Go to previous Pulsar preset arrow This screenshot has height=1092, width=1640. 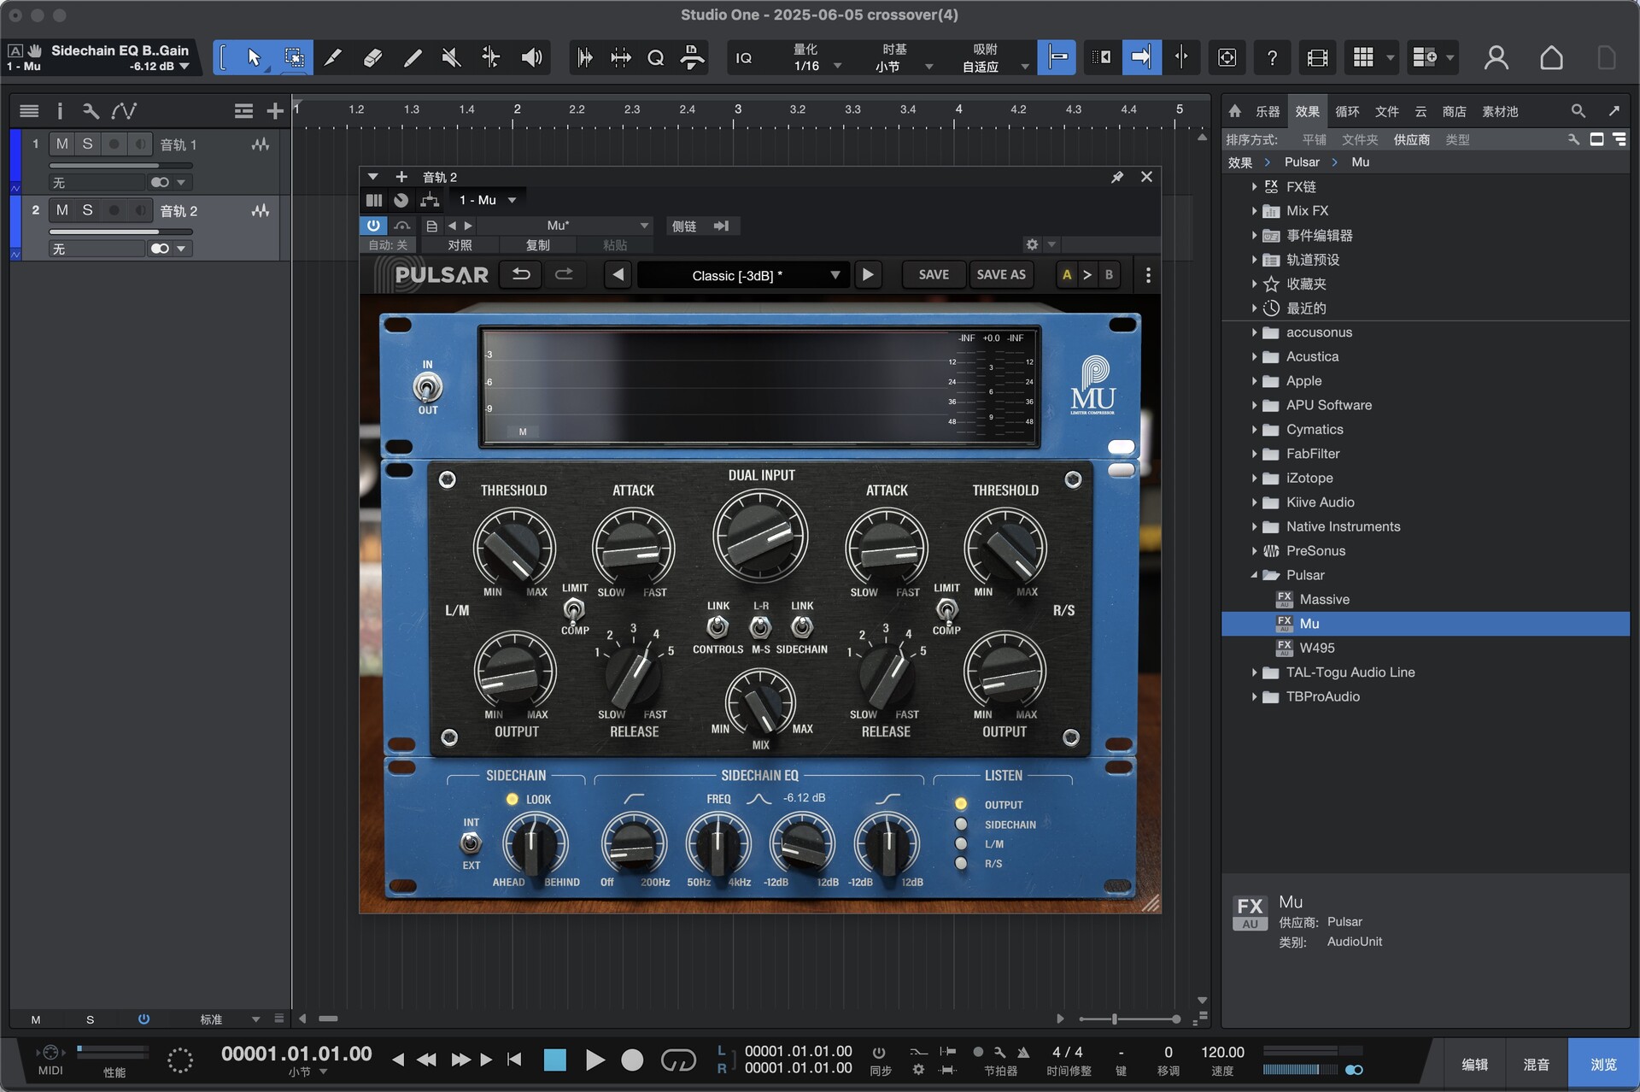[x=618, y=275]
